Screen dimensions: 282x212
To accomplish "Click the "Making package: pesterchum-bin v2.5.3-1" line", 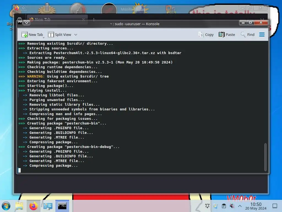I will point(95,62).
